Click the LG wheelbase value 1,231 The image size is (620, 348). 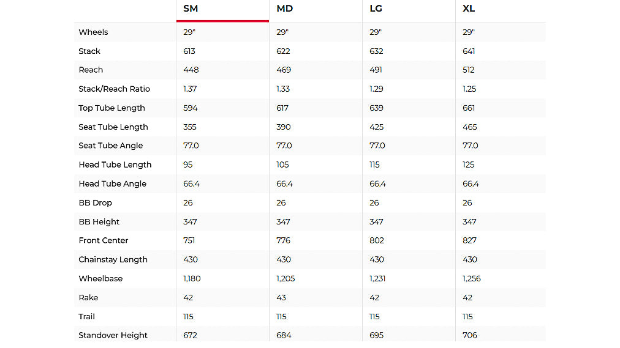tap(378, 279)
